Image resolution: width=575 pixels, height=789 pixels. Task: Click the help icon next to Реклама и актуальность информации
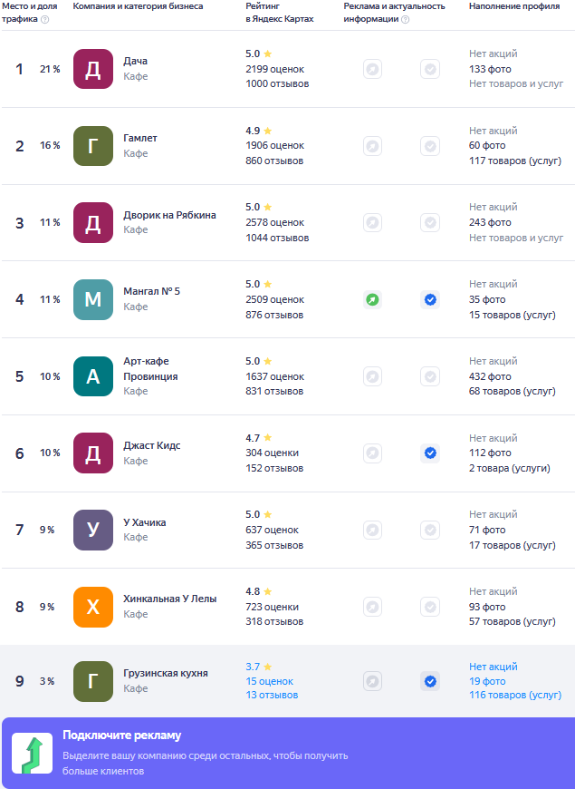[x=405, y=20]
